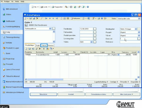This screenshot has height=108, width=142.
Task: Switch to the Diverse tab
Action: coord(51,46)
